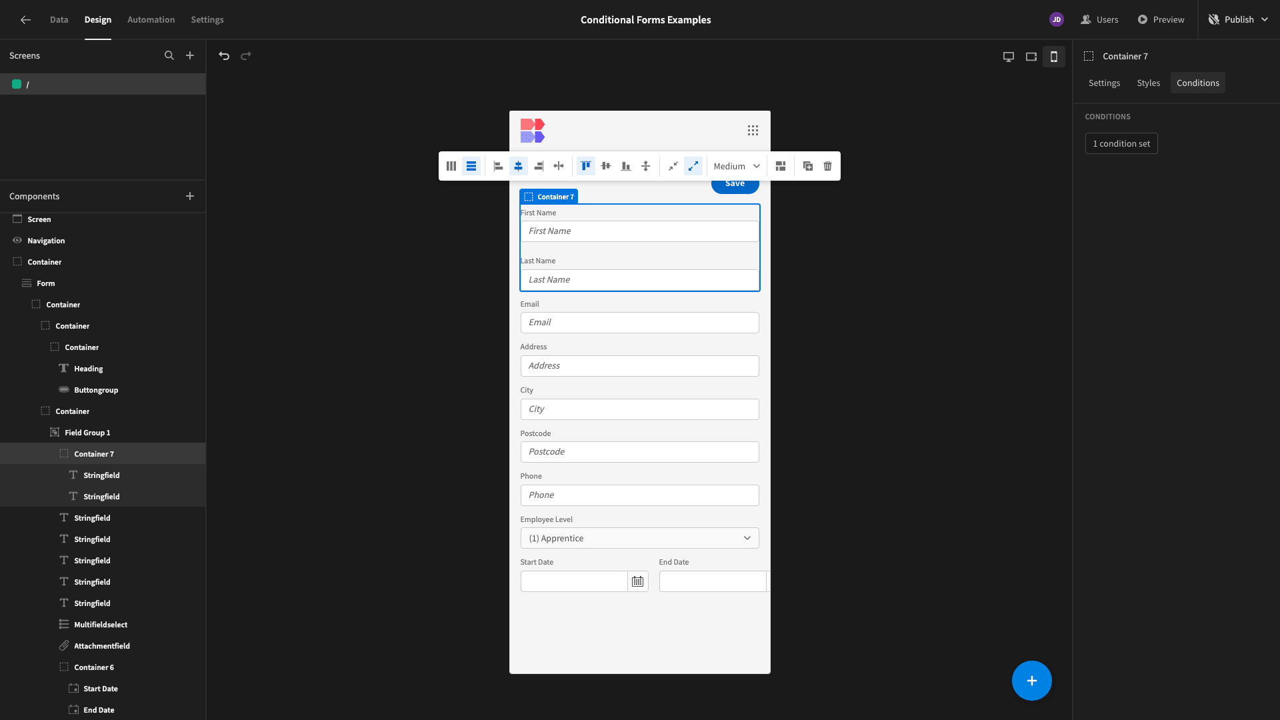Open the Automation tab
1280x720 pixels.
151,20
